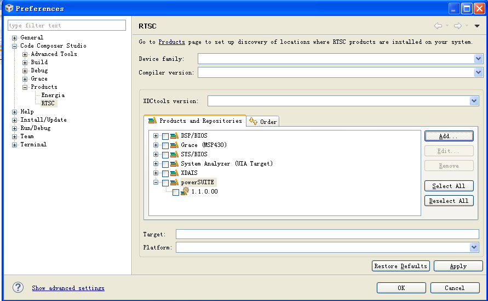Open the forward history dropdown arrow
488x301 pixels.
point(467,26)
